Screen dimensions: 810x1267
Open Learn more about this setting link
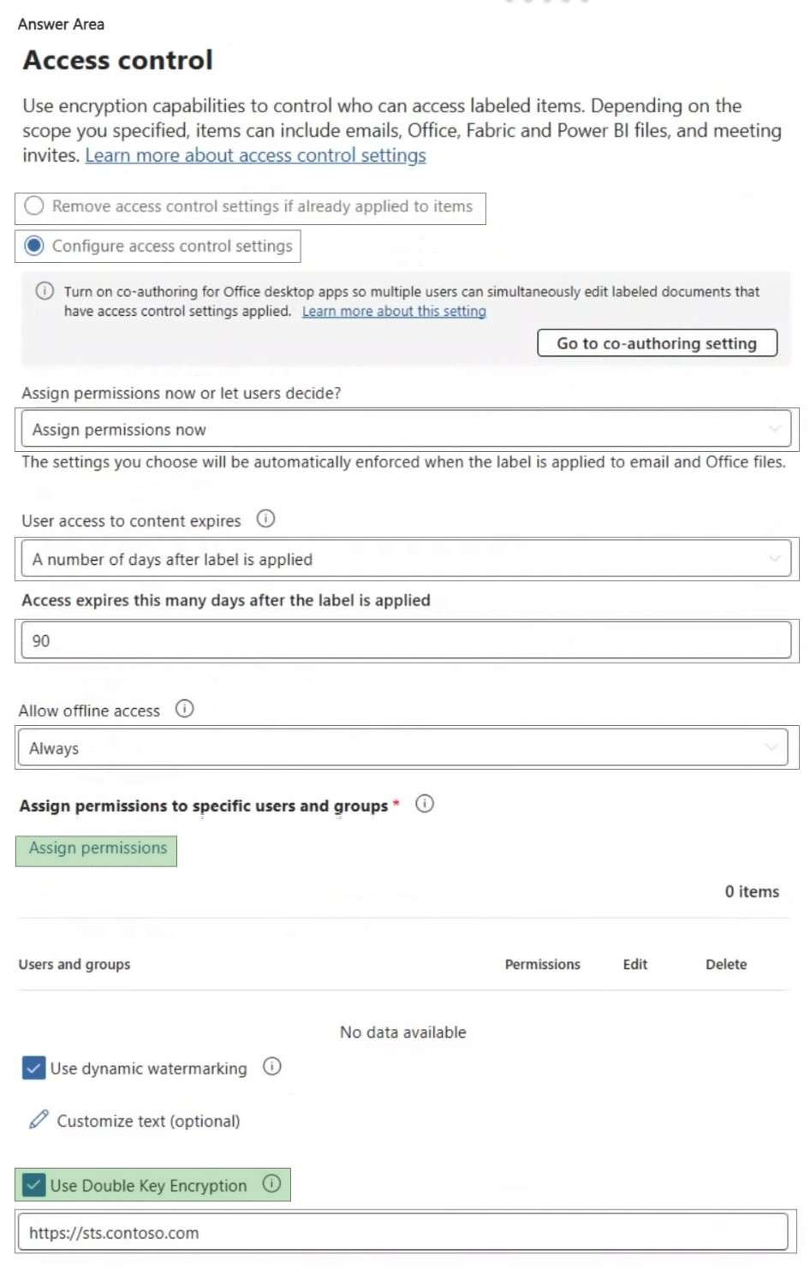[394, 312]
